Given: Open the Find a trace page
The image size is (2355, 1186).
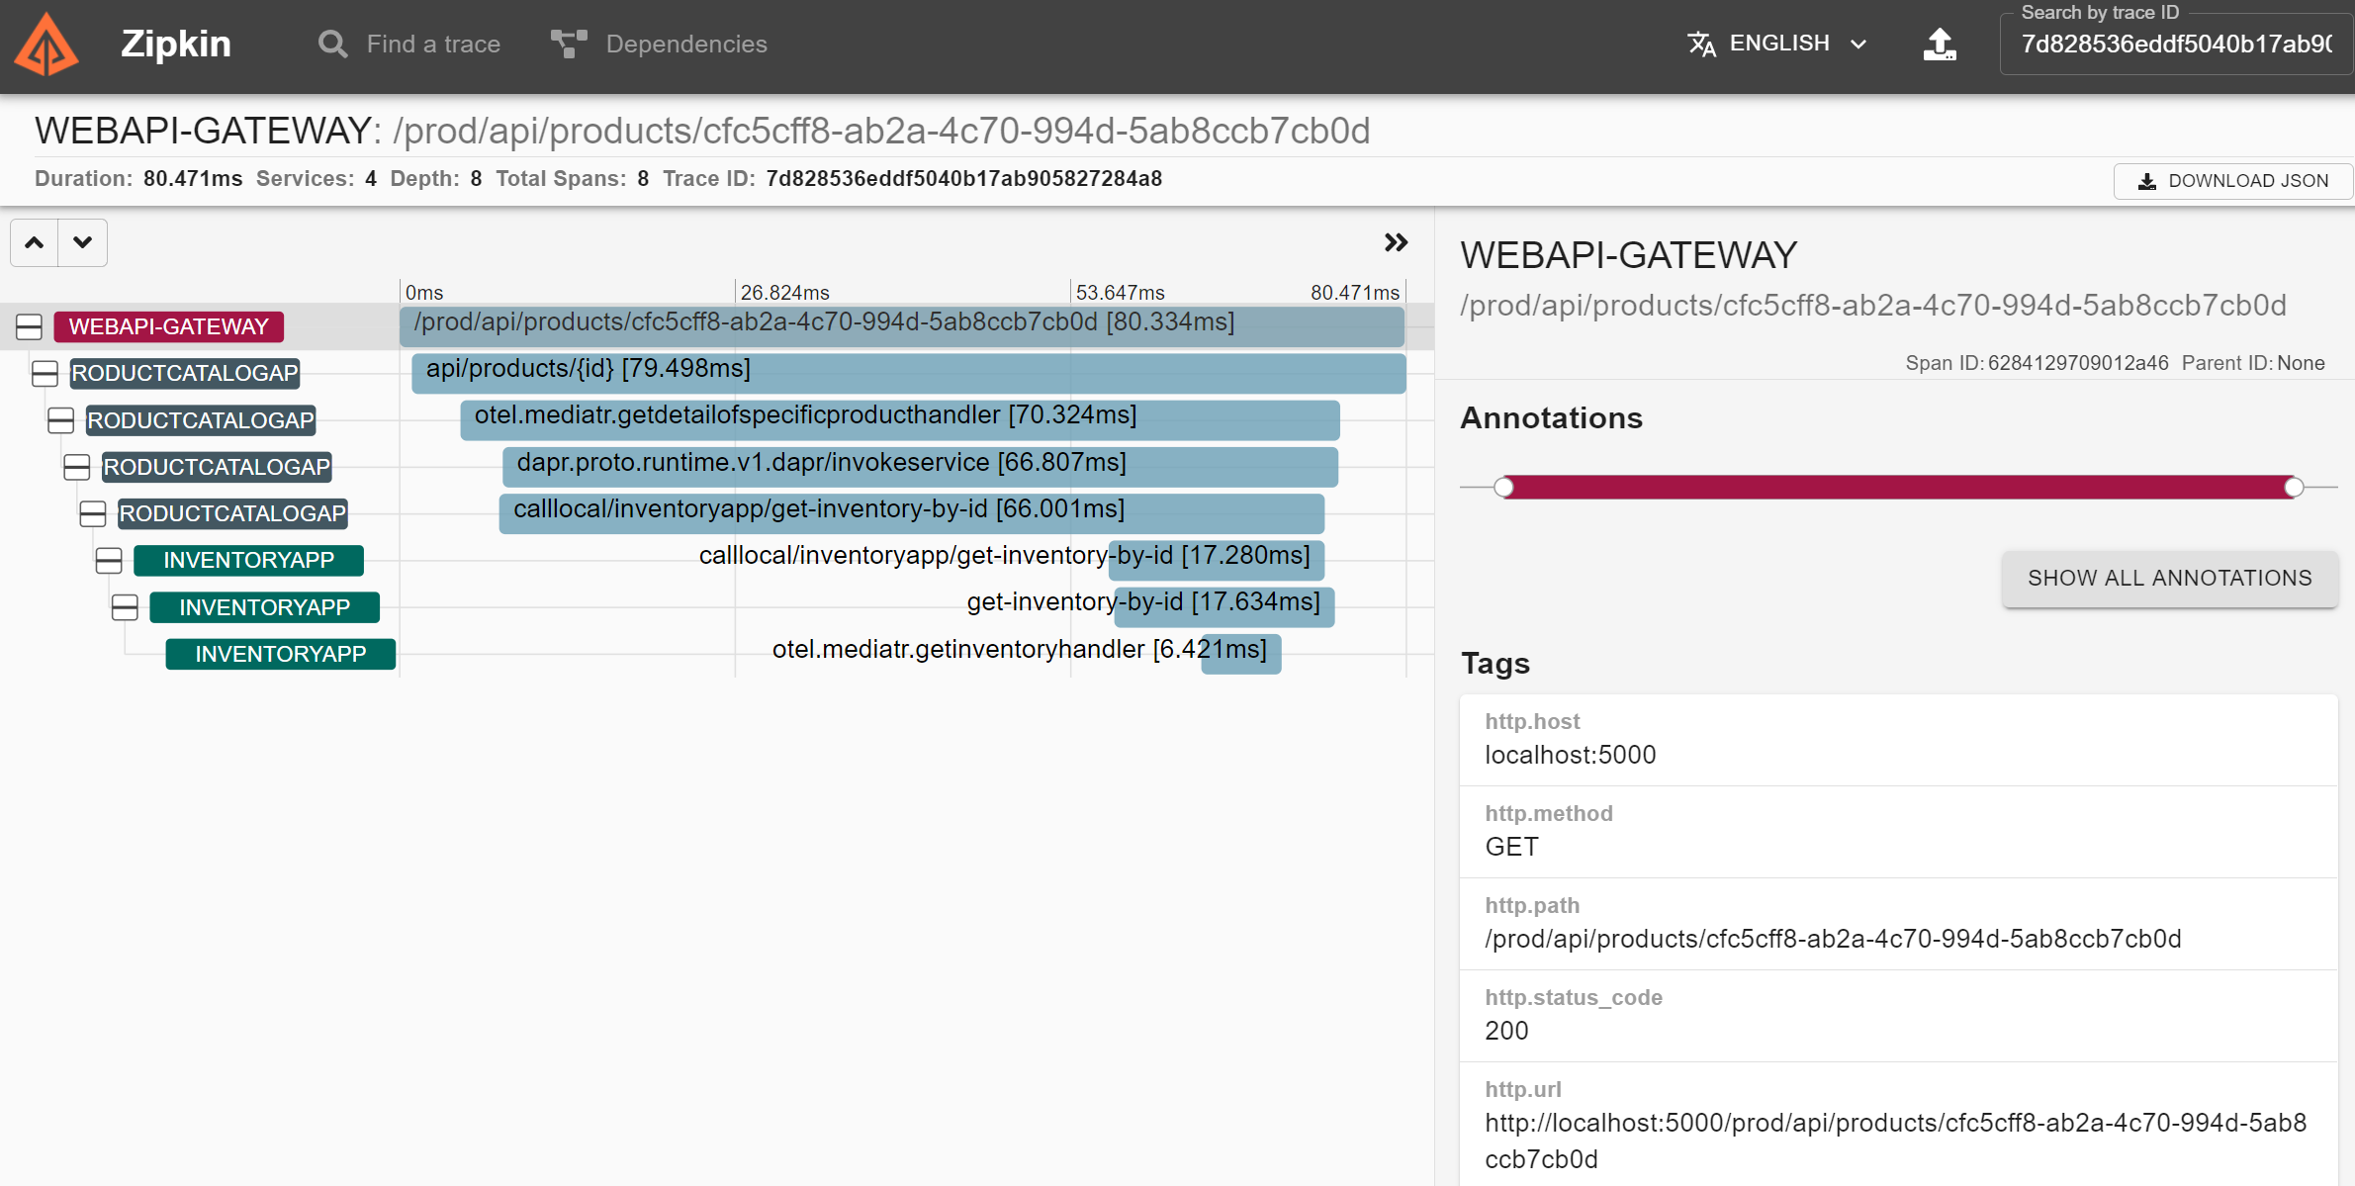Looking at the screenshot, I should tap(432, 45).
